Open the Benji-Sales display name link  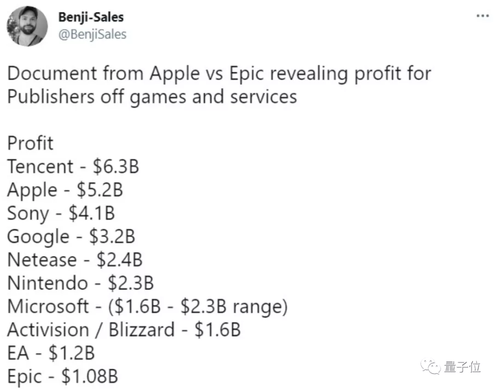91,17
